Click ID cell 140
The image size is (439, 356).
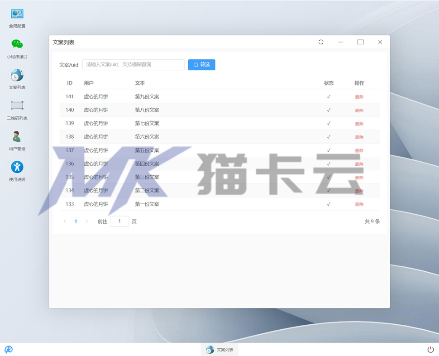(x=70, y=110)
